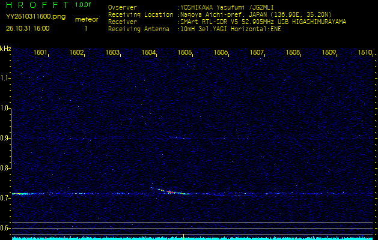
Task: Click the kHz axis unit label
Action: click(5, 49)
